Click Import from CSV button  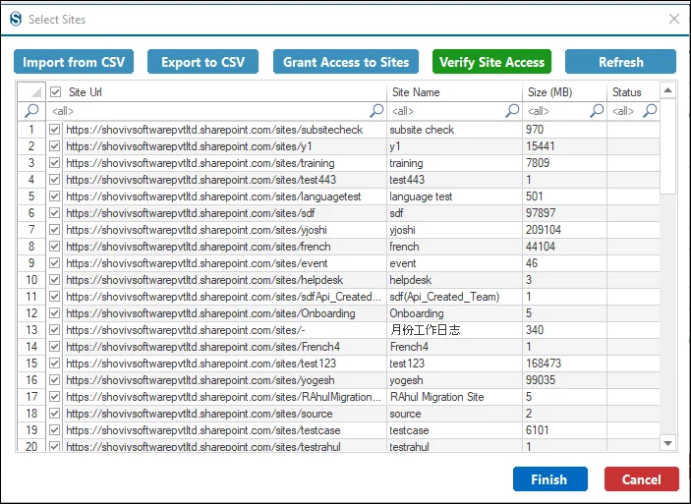(x=74, y=62)
